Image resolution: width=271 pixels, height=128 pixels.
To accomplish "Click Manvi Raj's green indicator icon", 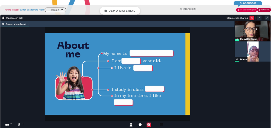I will pos(237,39).
